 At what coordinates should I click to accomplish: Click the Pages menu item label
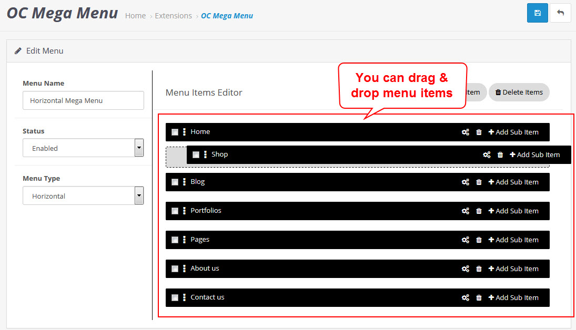(x=200, y=240)
